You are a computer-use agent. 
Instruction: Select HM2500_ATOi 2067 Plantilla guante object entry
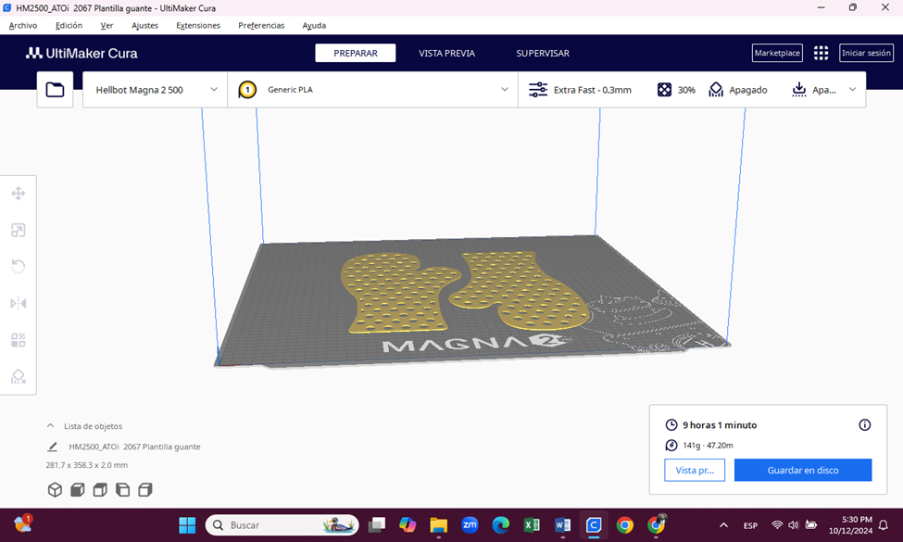134,447
